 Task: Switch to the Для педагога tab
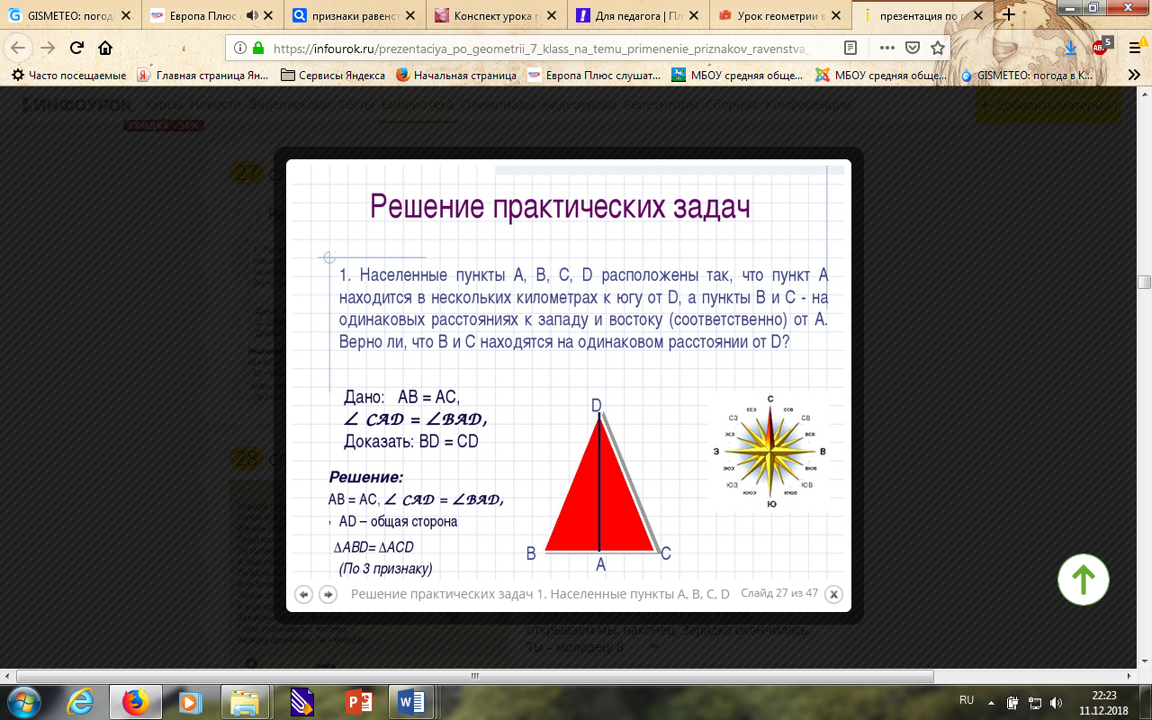pos(639,14)
